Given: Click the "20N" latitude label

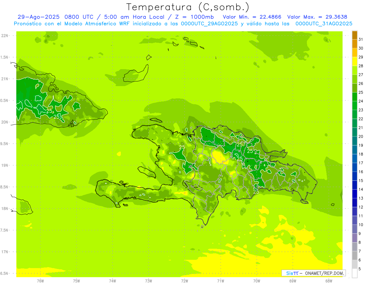Looking at the screenshot, I should pyautogui.click(x=5, y=122).
